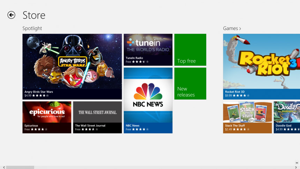This screenshot has height=169, width=300.
Task: Click the back arrow button
Action: [11, 15]
